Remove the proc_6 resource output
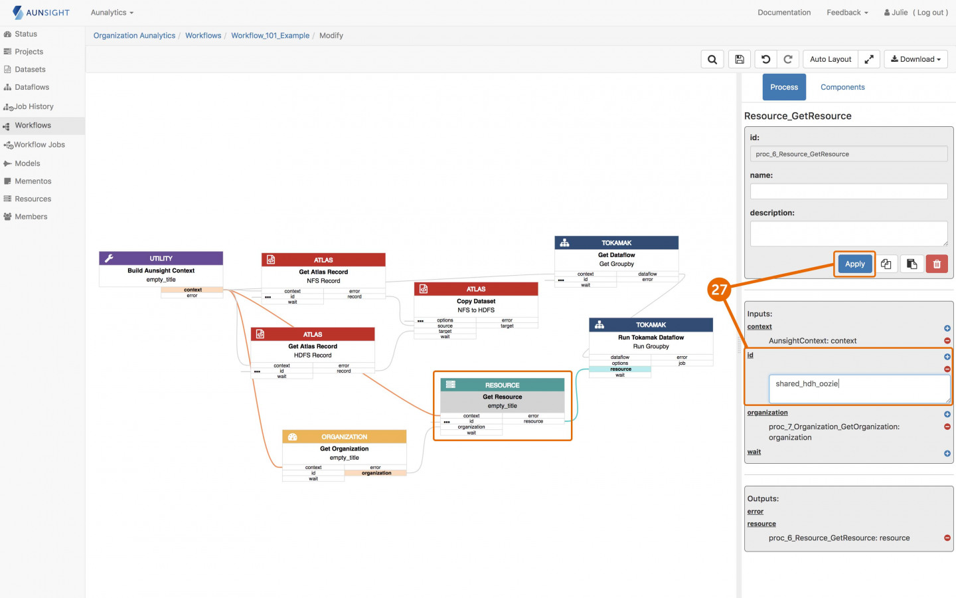The height and width of the screenshot is (598, 956). pos(947,538)
